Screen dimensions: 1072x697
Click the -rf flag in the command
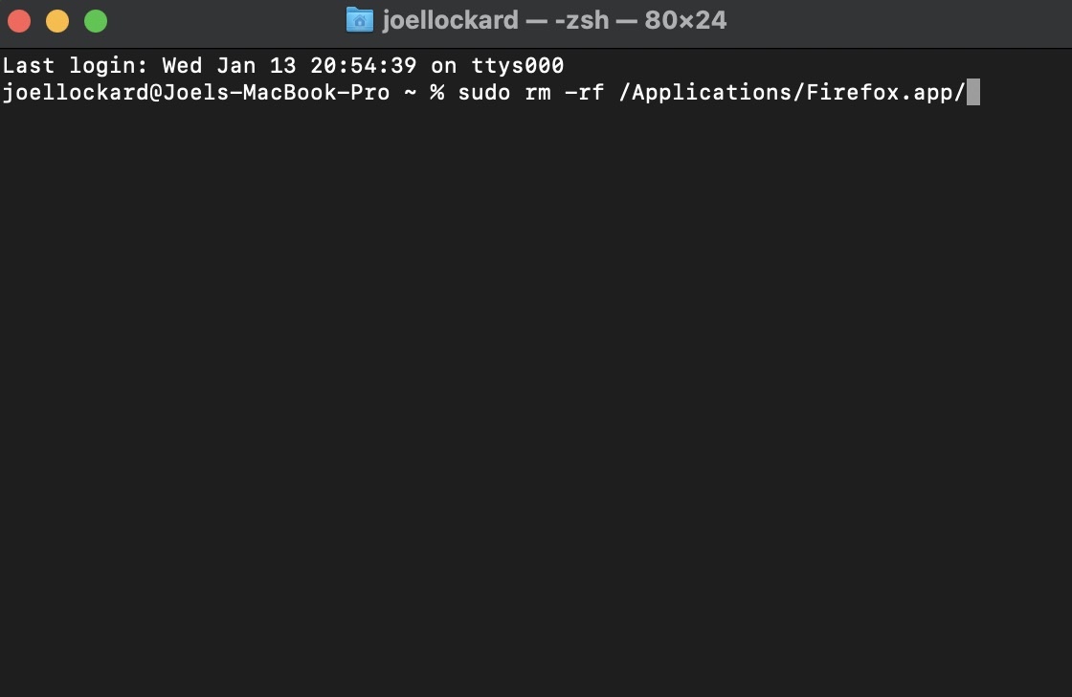584,93
